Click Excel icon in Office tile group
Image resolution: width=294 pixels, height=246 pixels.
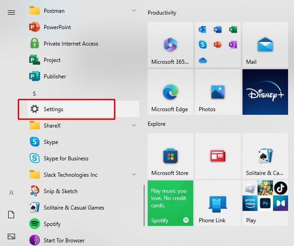click(233, 30)
